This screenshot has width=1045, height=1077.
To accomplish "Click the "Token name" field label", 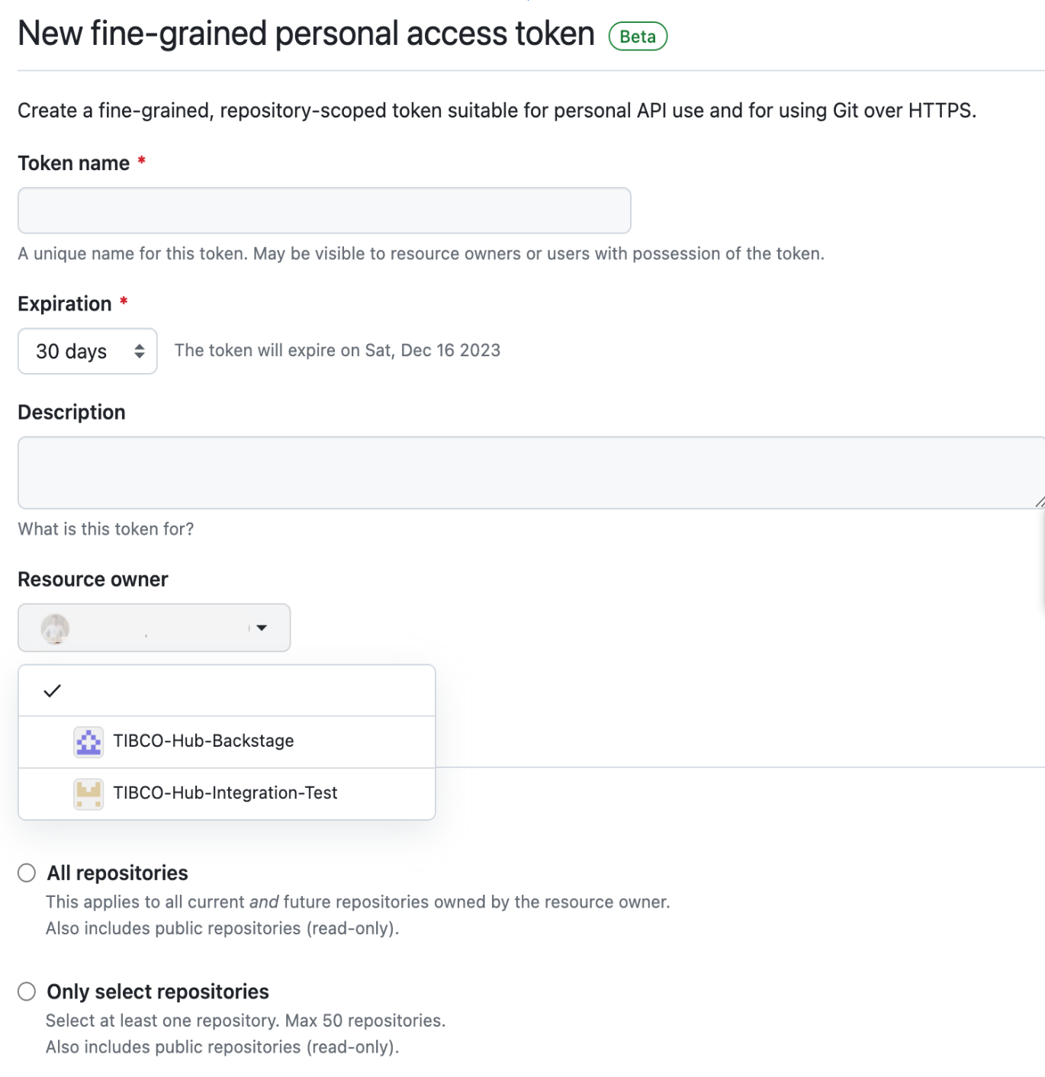I will click(x=74, y=163).
